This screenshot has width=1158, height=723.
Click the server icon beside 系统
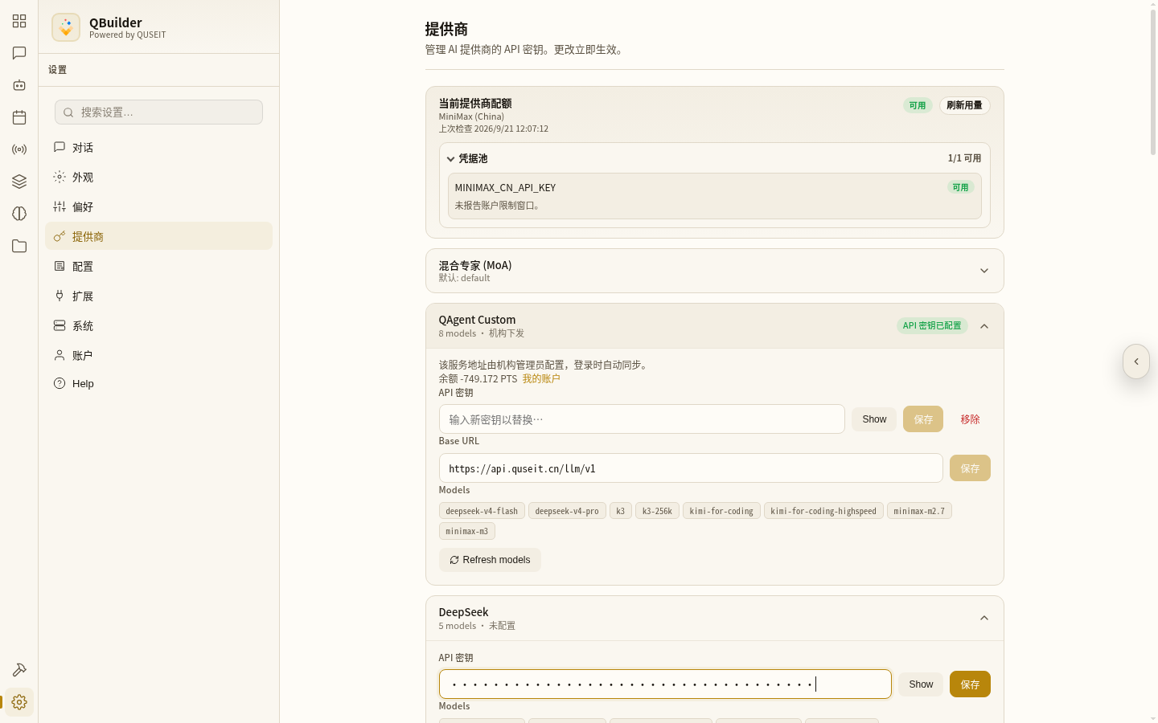[x=60, y=325]
